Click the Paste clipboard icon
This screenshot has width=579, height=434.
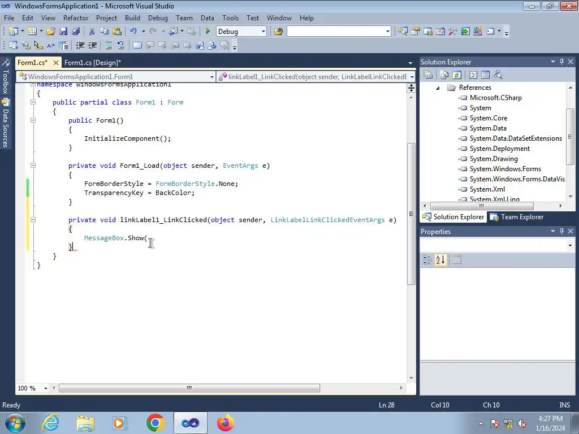[117, 32]
